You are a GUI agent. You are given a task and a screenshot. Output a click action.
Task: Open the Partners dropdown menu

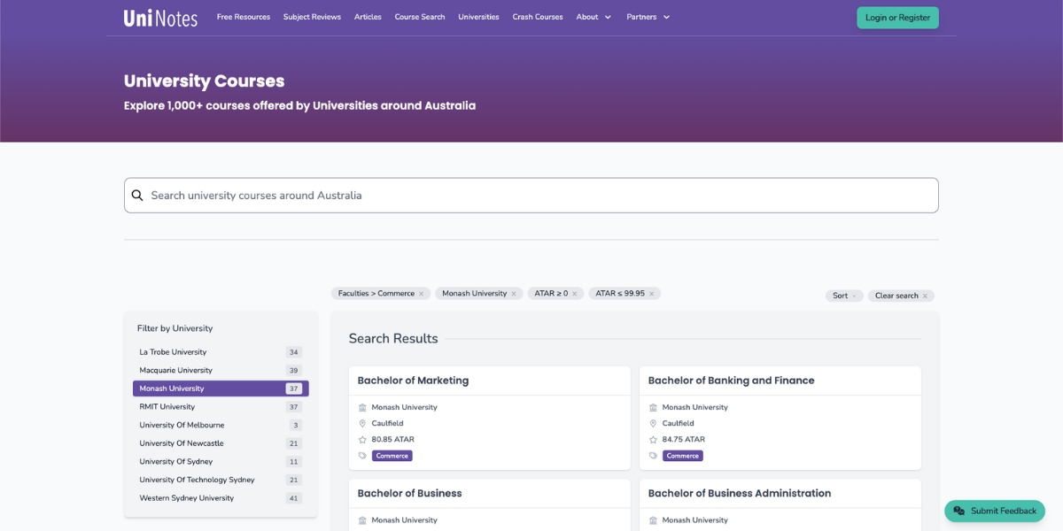pyautogui.click(x=647, y=16)
